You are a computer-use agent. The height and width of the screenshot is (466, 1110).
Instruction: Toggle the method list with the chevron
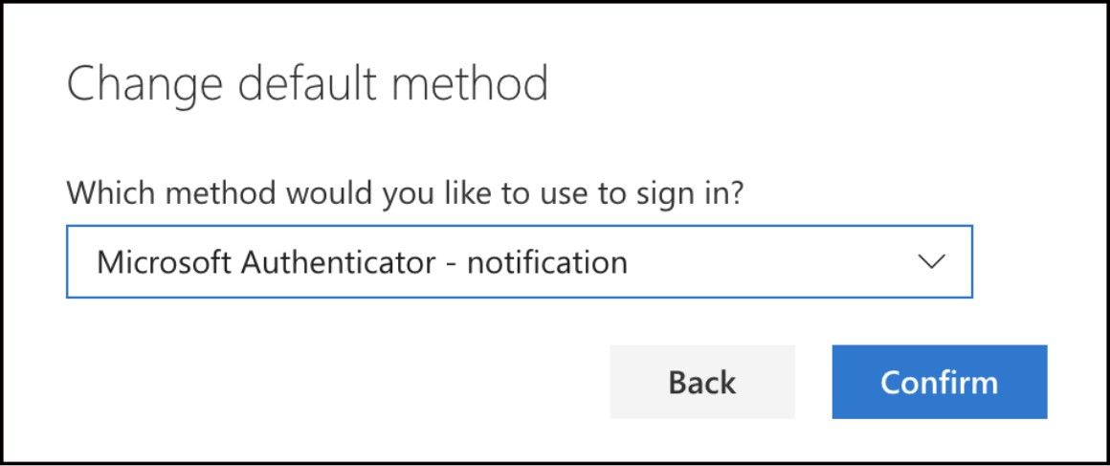click(x=930, y=261)
